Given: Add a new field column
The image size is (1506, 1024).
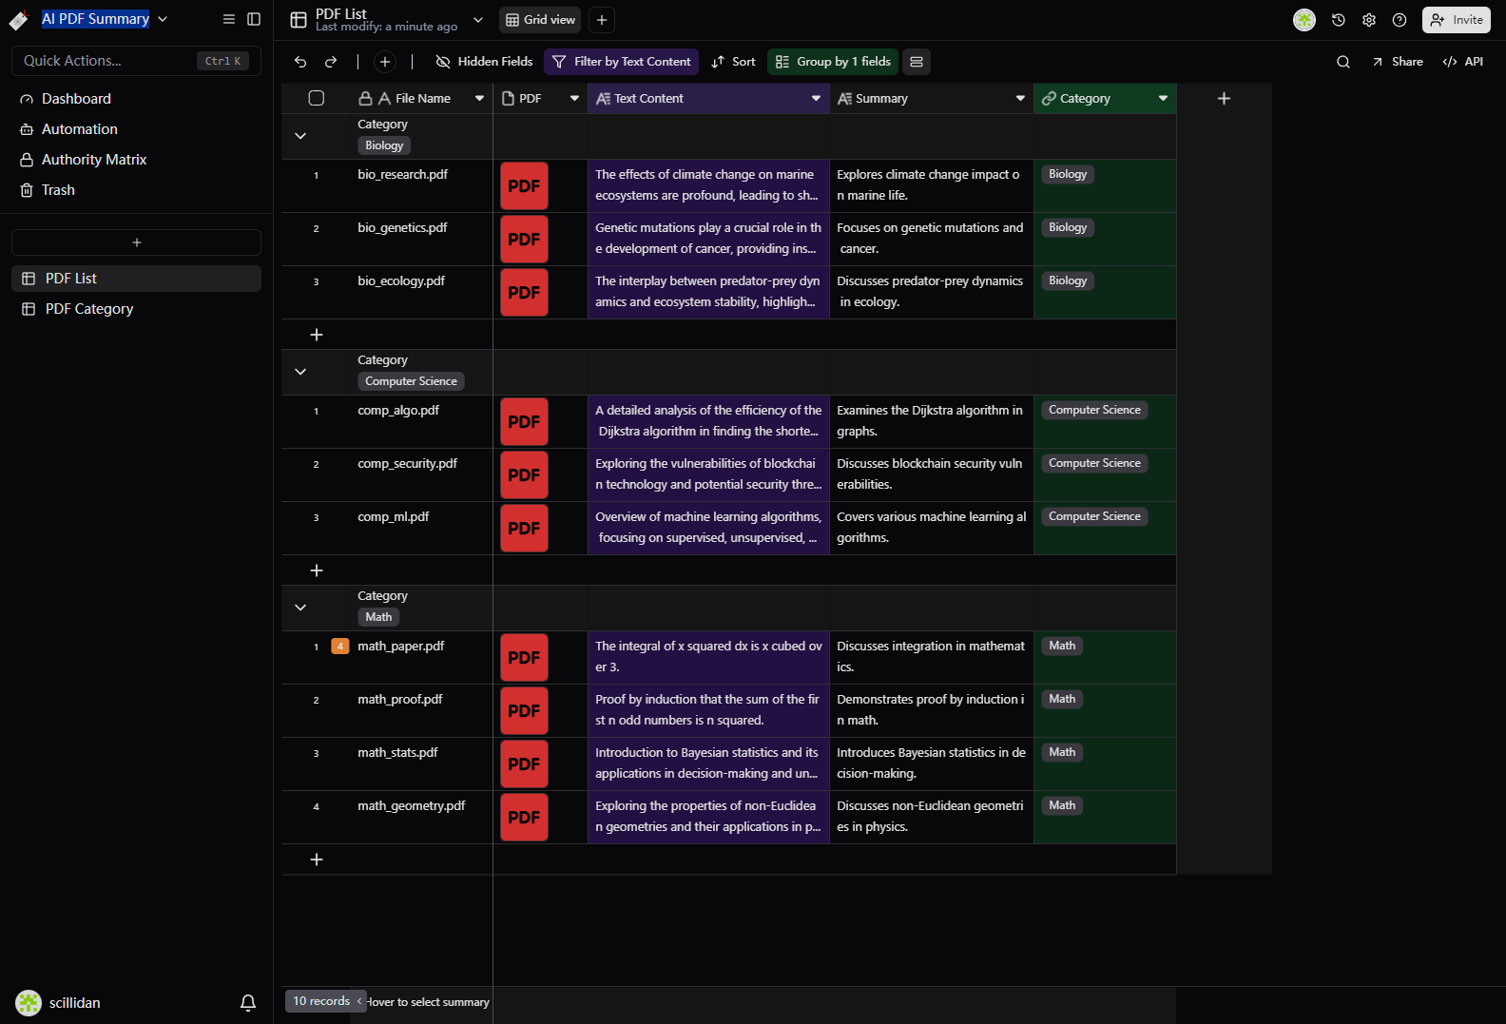Looking at the screenshot, I should [x=1224, y=99].
